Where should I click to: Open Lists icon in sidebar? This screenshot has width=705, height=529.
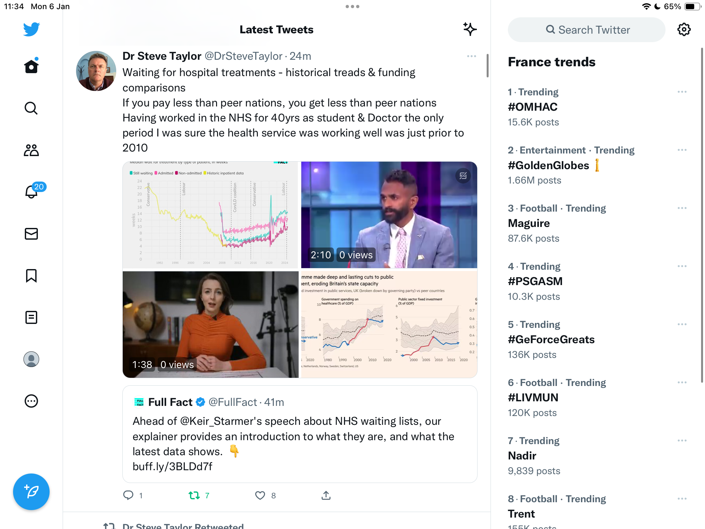click(x=31, y=317)
